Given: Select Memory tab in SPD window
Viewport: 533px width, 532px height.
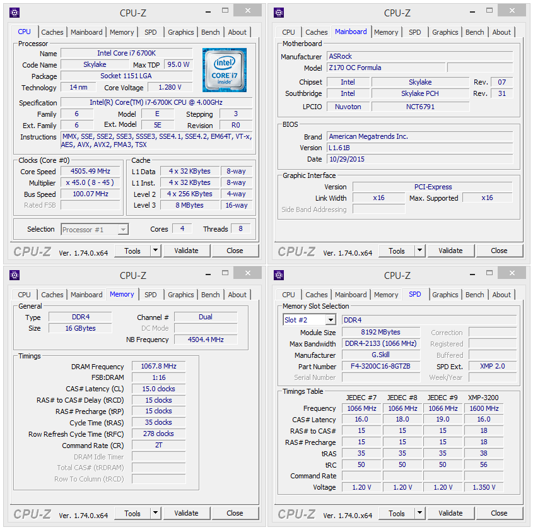Looking at the screenshot, I should [x=386, y=295].
